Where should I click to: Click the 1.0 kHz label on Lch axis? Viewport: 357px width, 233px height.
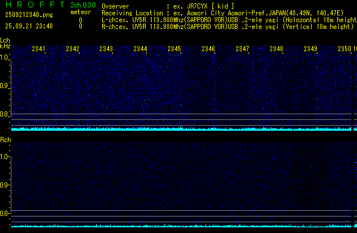[5, 58]
